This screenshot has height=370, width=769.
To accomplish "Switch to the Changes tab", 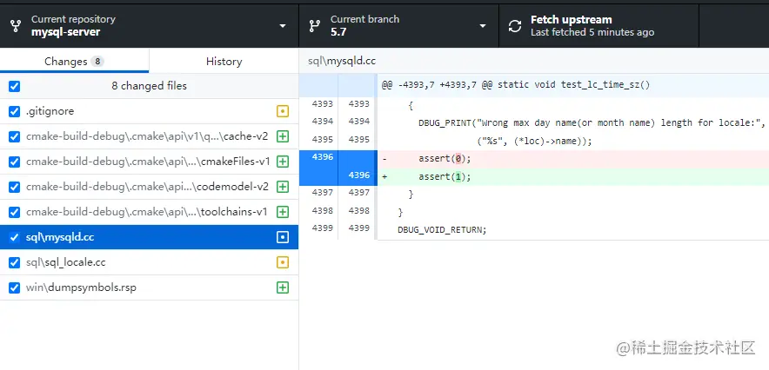I will tap(74, 61).
